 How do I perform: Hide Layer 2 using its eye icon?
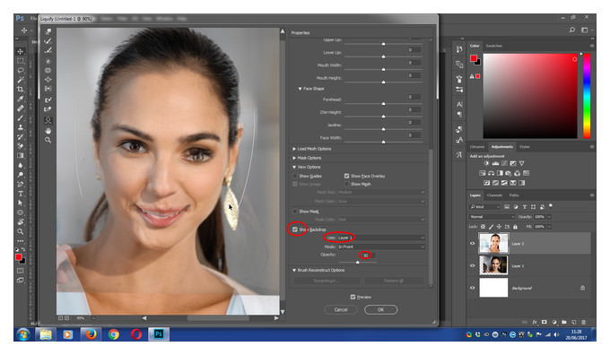[x=473, y=244]
